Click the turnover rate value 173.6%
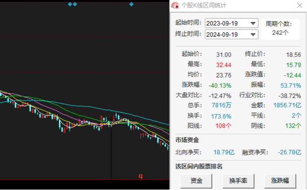The width and height of the screenshot is (307, 190). 221,116
